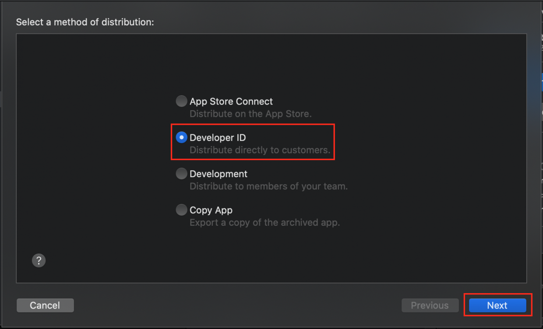543x329 pixels.
Task: Click the highlighted Next button inside the red box
Action: coord(497,305)
